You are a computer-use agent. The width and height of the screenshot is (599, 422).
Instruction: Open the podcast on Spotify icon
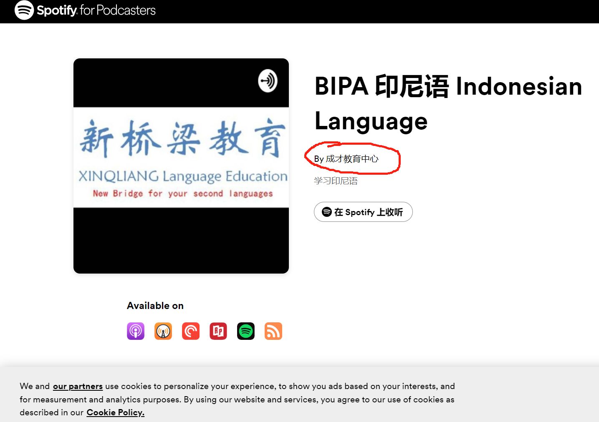(x=246, y=331)
